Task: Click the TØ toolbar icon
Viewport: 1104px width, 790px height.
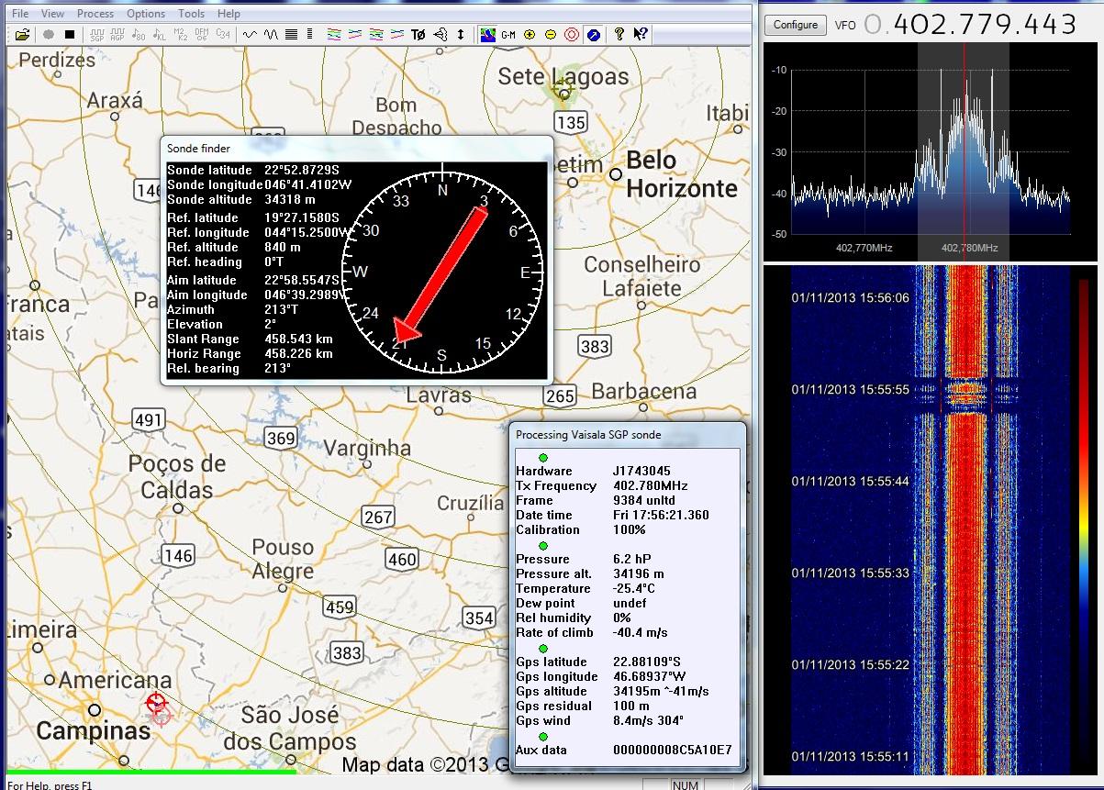Action: pos(418,35)
